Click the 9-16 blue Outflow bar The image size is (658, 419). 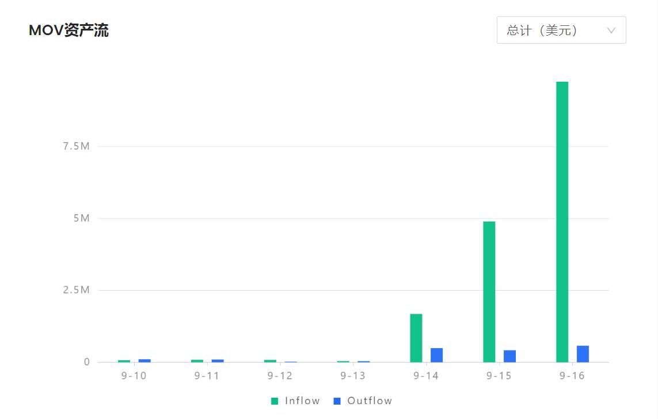pyautogui.click(x=583, y=354)
